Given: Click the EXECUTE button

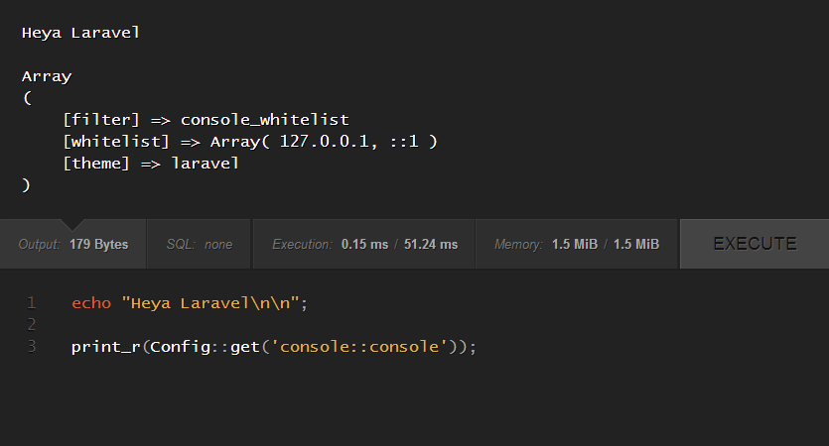Looking at the screenshot, I should tap(754, 244).
